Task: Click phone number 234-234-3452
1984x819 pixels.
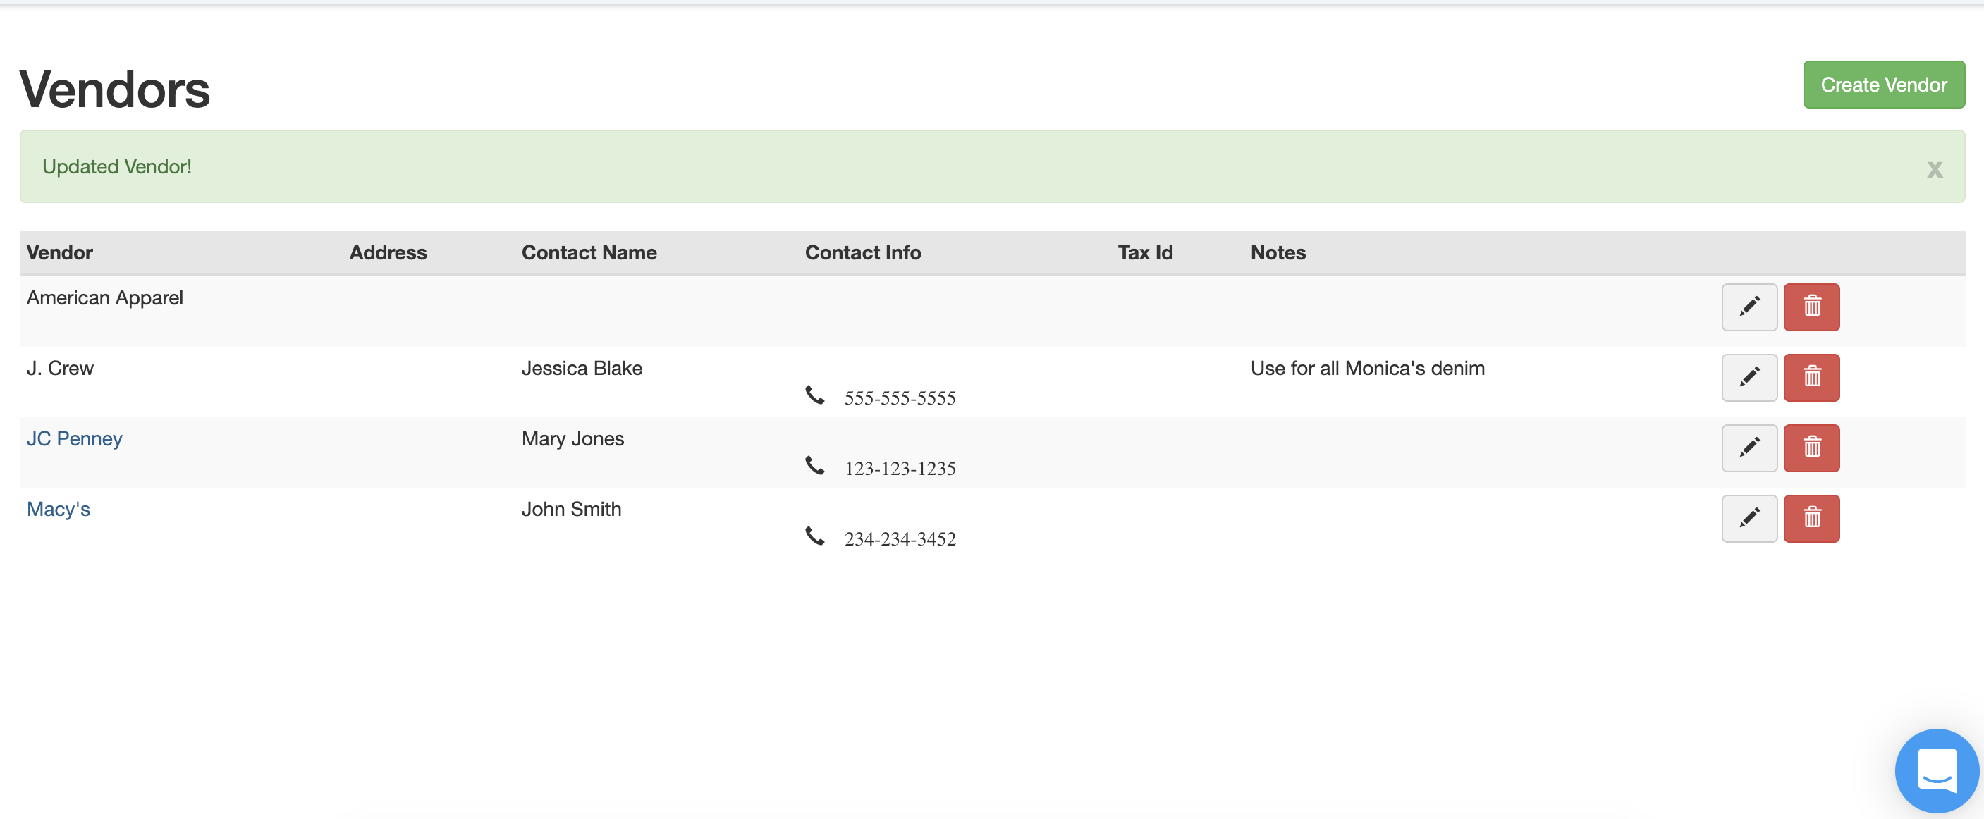Action: coord(900,538)
